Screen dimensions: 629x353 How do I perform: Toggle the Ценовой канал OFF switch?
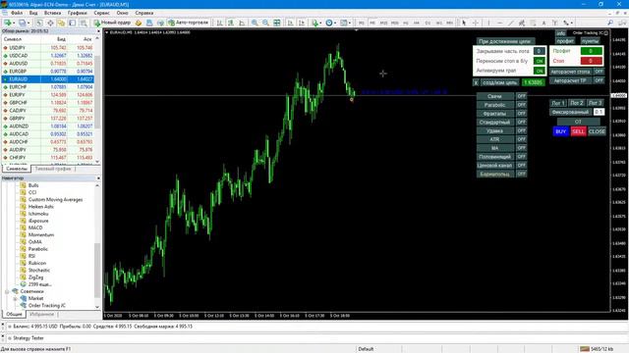pos(521,165)
